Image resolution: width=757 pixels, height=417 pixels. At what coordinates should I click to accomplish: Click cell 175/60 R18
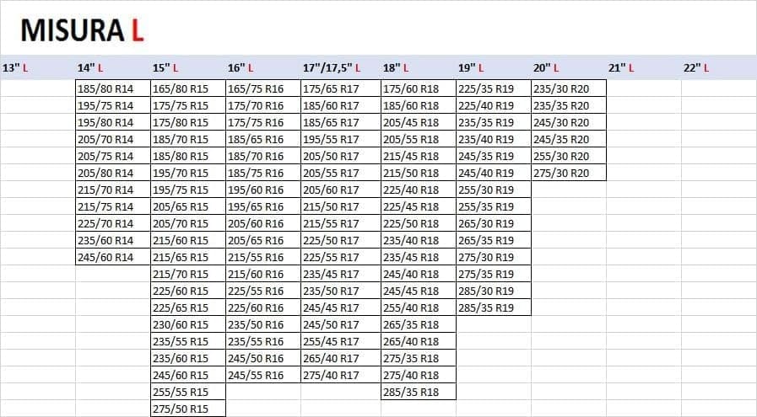pos(419,88)
